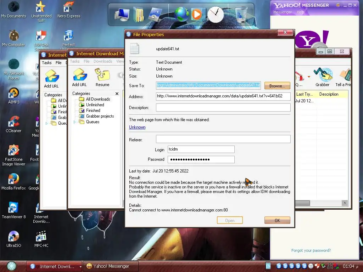The image size is (363, 272).
Task: Switch to Internet Download Manager taskbar button
Action: point(54,266)
